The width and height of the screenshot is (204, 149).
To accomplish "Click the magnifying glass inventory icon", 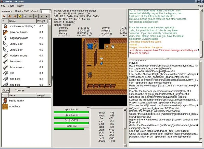I will click(5, 38).
